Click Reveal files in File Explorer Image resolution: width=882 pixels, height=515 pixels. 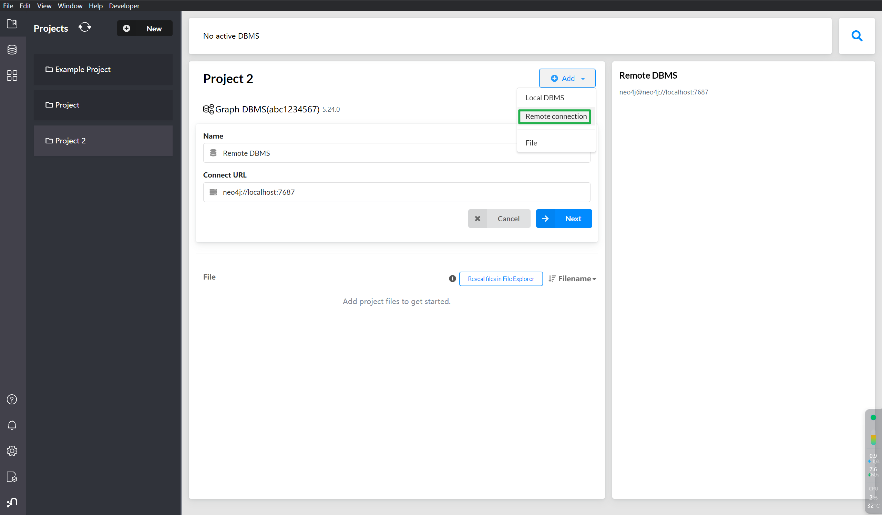[501, 279]
